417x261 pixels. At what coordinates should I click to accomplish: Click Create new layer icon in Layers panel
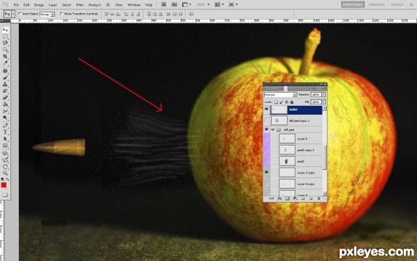coord(311,198)
